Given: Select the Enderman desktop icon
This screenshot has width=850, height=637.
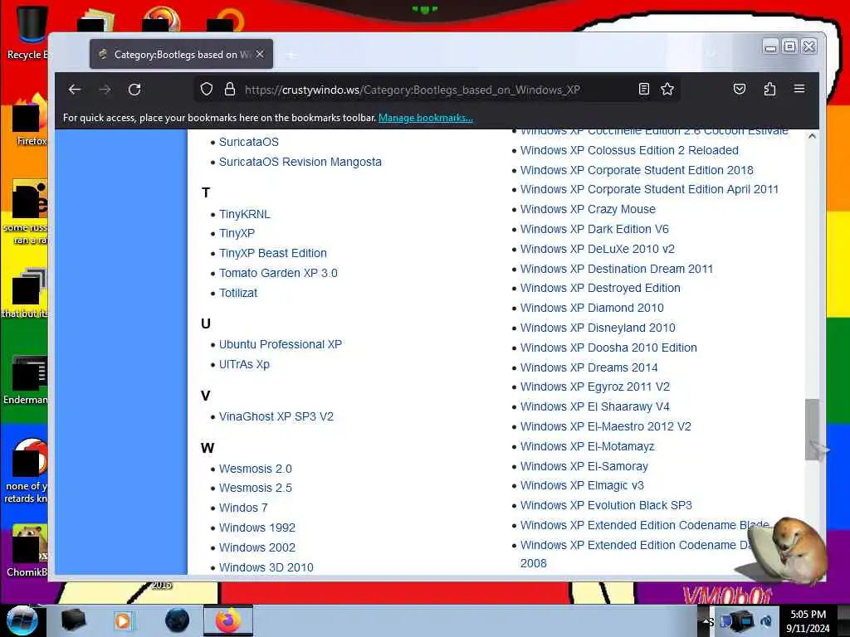Looking at the screenshot, I should click(27, 379).
